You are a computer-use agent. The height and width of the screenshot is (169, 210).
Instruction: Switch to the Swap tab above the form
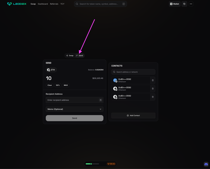click(x=70, y=56)
